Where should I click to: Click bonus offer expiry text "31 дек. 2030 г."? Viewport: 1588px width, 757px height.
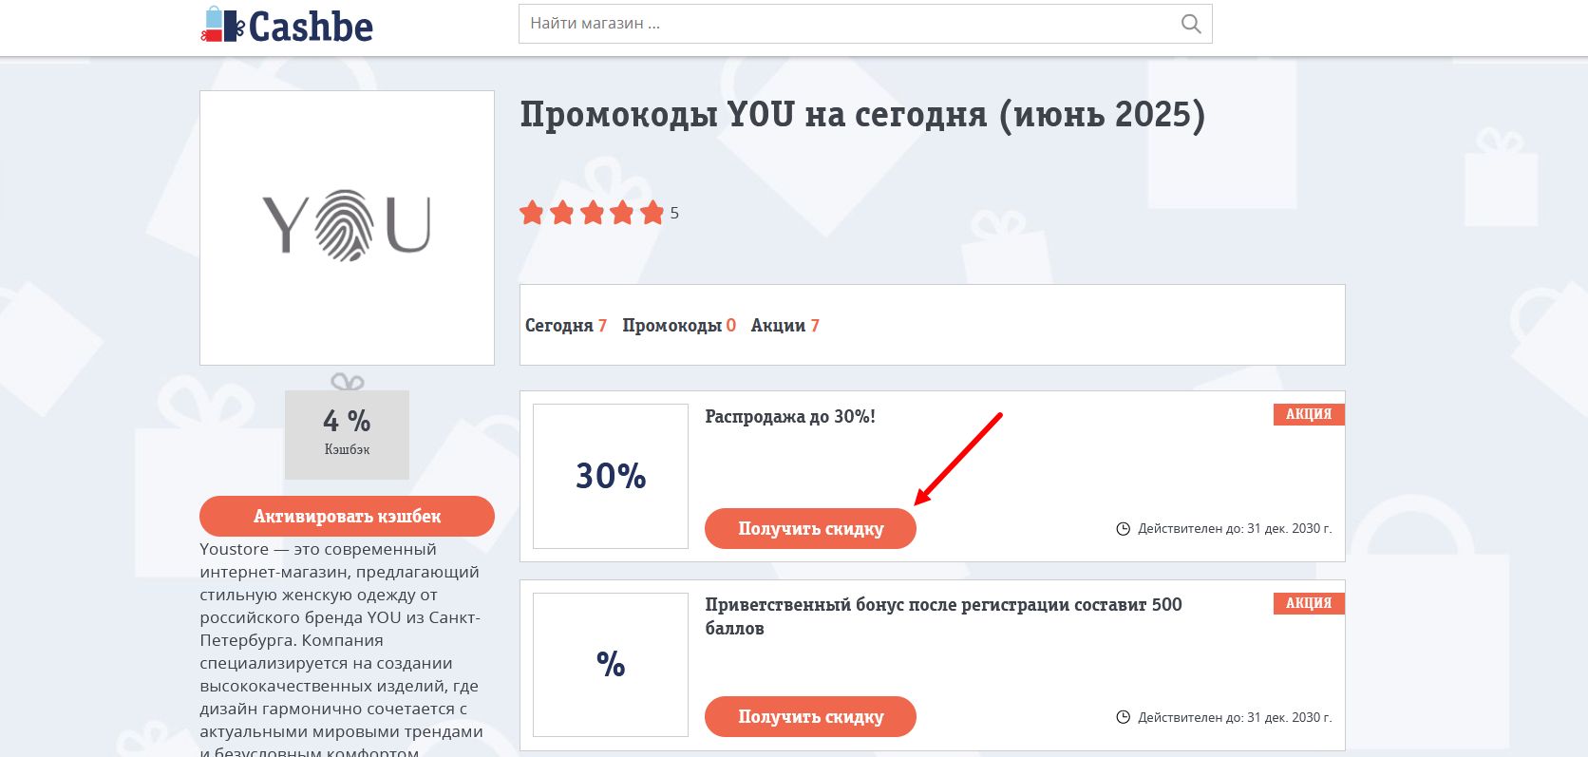point(1289,717)
